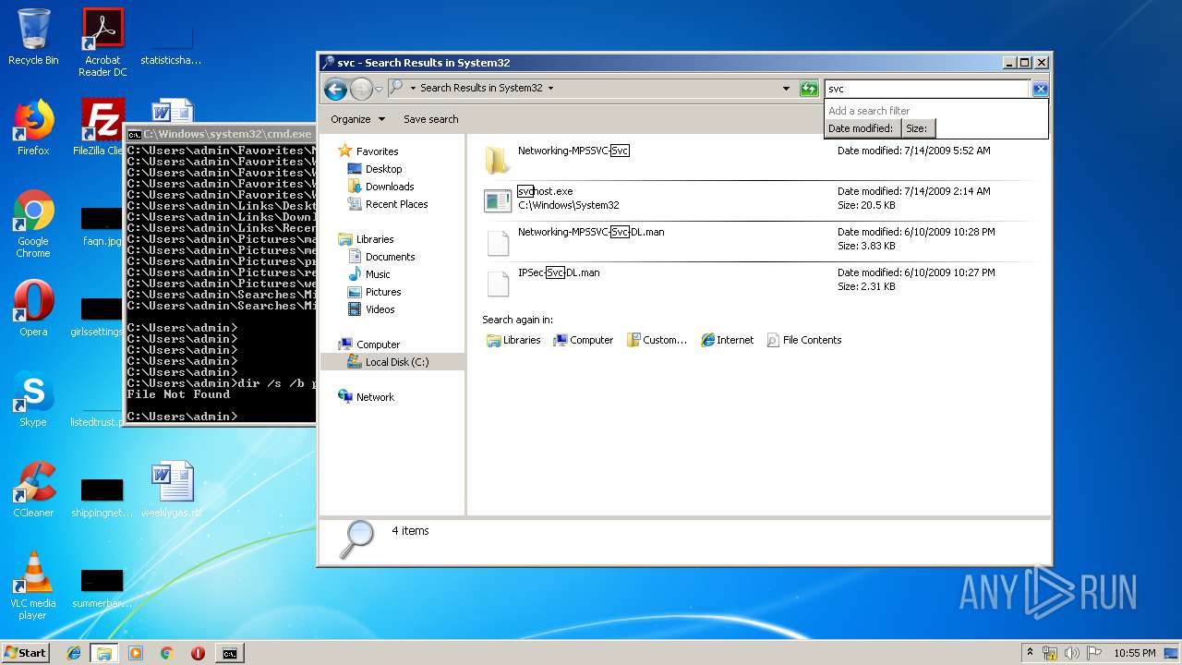Image resolution: width=1182 pixels, height=665 pixels.
Task: Select the Networking-MPSSVC-Svc folder result
Action: tap(757, 160)
